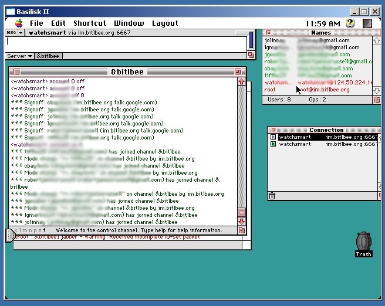Image resolution: width=385 pixels, height=306 pixels.
Task: Toggle channel mode l in &bitlbee
Action: point(20,230)
